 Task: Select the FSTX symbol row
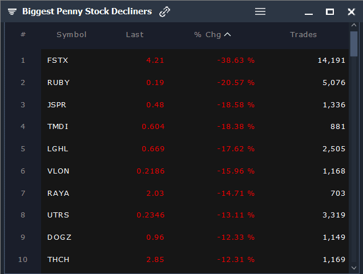58,60
